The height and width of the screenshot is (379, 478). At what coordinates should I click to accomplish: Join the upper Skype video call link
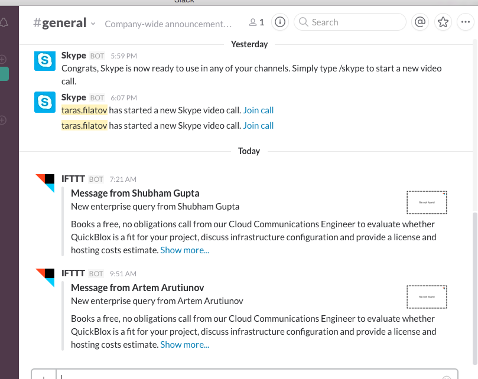(258, 110)
